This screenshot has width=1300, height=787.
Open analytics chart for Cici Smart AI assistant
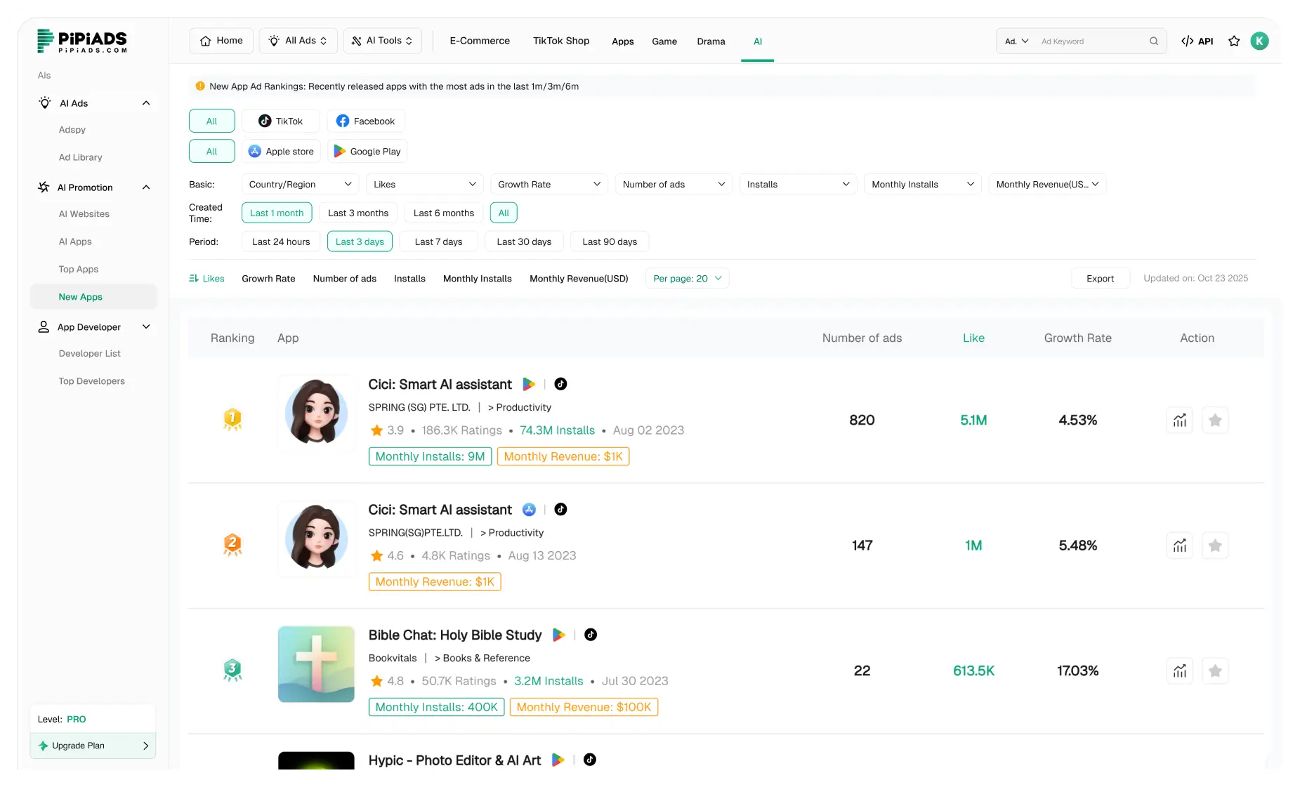[x=1180, y=420]
